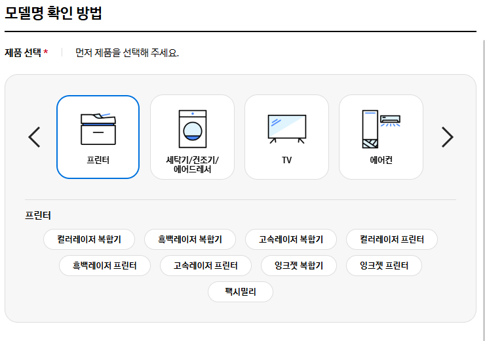Viewport: 485px width, 341px height.
Task: Select the 에어컨 product card
Action: tap(381, 137)
